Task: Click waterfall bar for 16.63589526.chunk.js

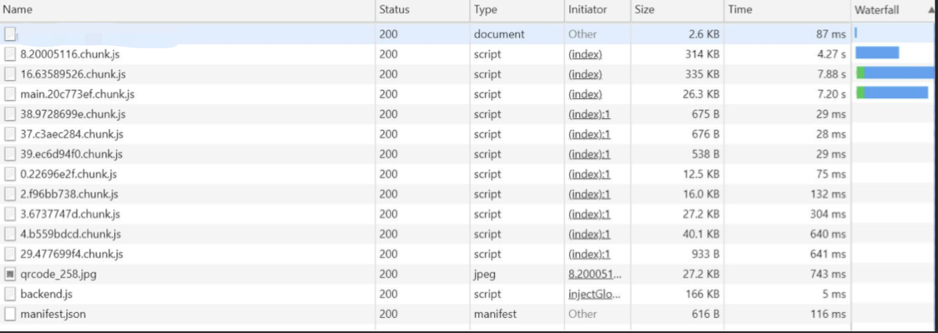Action: click(897, 74)
